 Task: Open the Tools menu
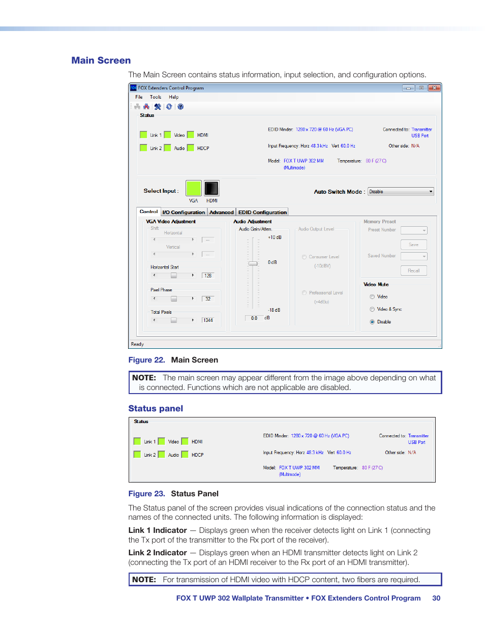(156, 97)
